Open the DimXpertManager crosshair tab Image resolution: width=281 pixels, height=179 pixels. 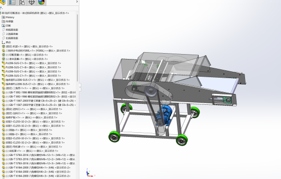(32, 2)
